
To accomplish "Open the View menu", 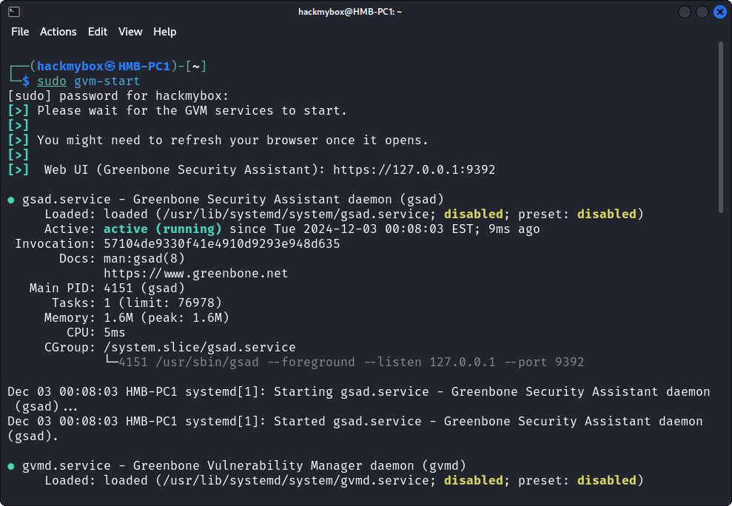I will click(130, 32).
